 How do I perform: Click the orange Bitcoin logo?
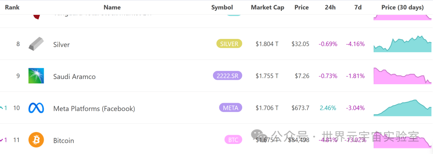click(36, 140)
